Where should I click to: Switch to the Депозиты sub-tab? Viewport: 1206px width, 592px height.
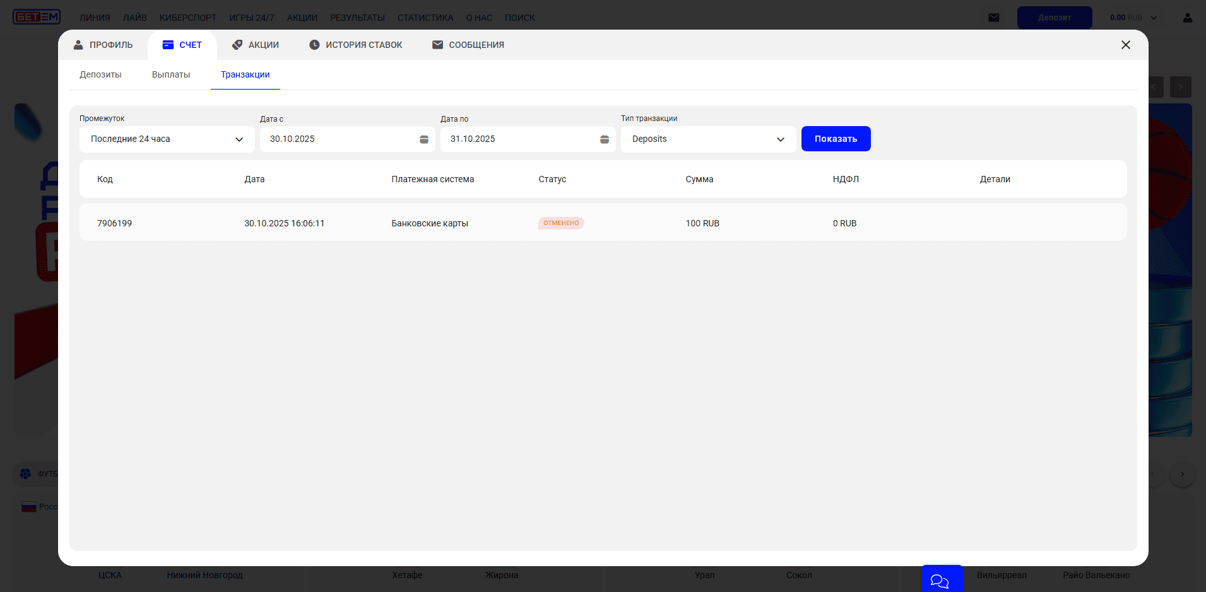(100, 74)
